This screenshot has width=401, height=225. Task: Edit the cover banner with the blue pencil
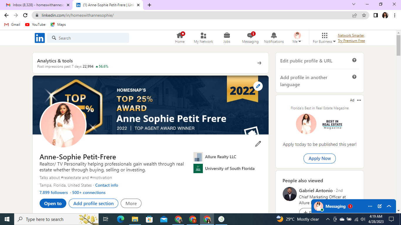pyautogui.click(x=258, y=86)
